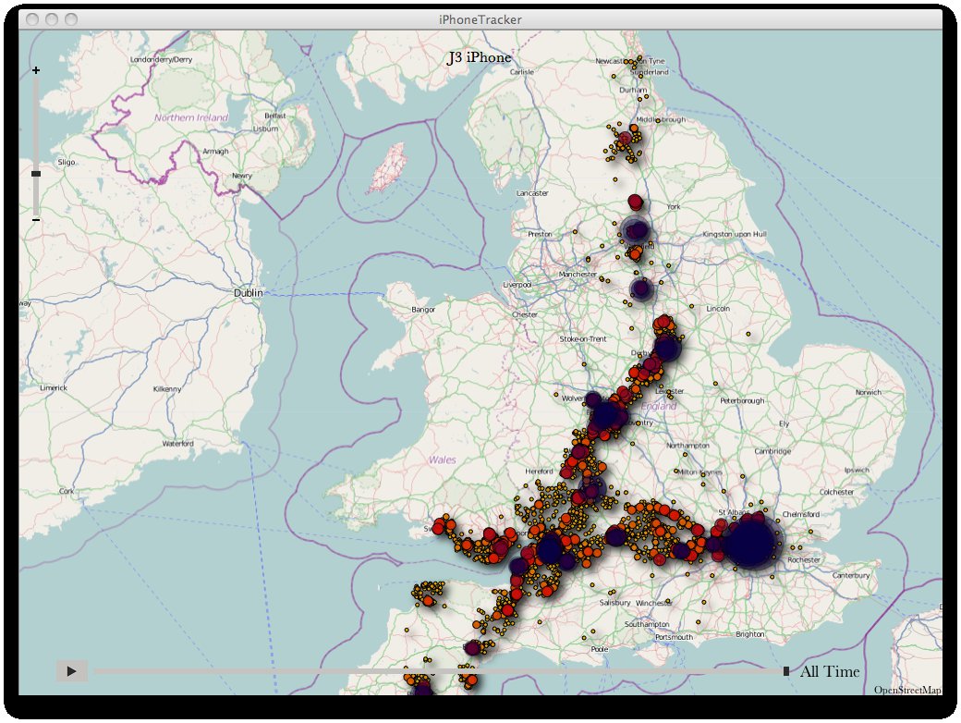Click the Kingston upon Hull label
This screenshot has height=723, width=961.
coord(735,234)
